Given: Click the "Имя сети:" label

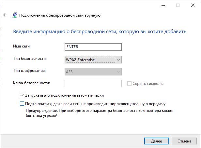Looking at the screenshot, I should click(x=22, y=47).
